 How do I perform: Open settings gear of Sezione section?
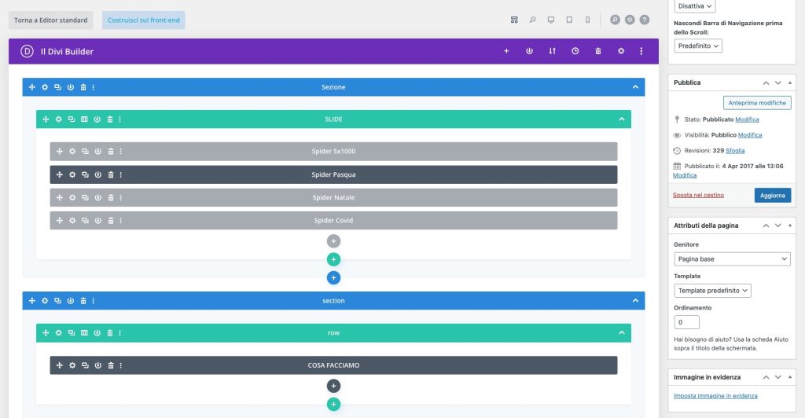(x=45, y=87)
